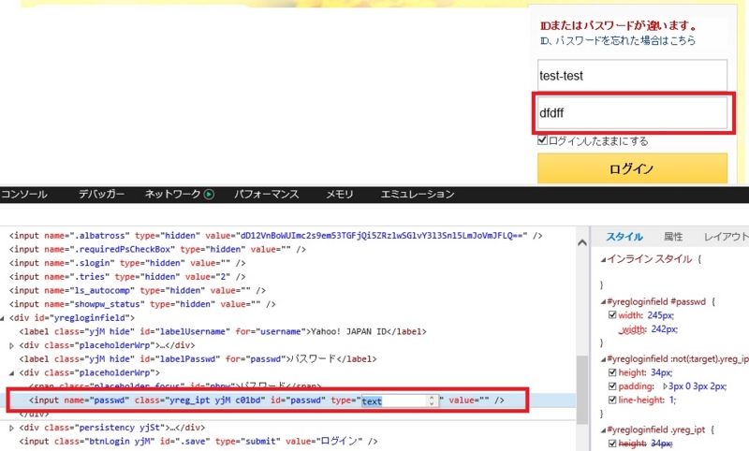Viewport: 749px width, 451px height.
Task: Switch to the デバッガー tab
Action: (101, 195)
